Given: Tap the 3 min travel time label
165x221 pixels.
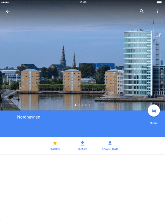Looking at the screenshot, I should point(154,123).
